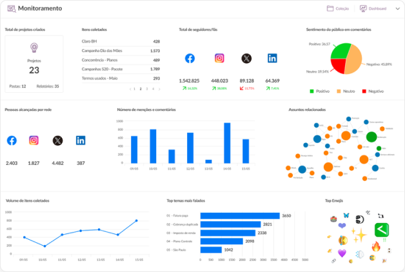Click the Monitoramento logo icon
This screenshot has height=272, width=405.
point(11,9)
